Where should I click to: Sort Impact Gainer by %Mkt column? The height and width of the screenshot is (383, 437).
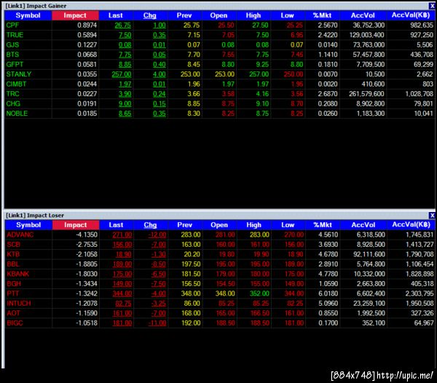click(x=322, y=15)
